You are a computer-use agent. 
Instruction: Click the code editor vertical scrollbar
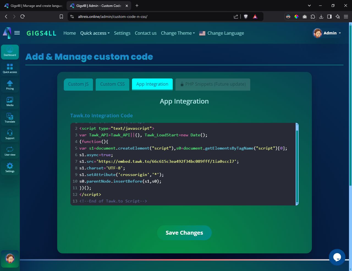pyautogui.click(x=297, y=165)
